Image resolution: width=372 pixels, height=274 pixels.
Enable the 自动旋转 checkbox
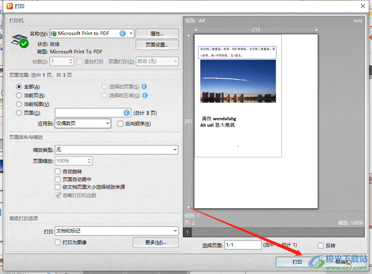[x=57, y=171]
